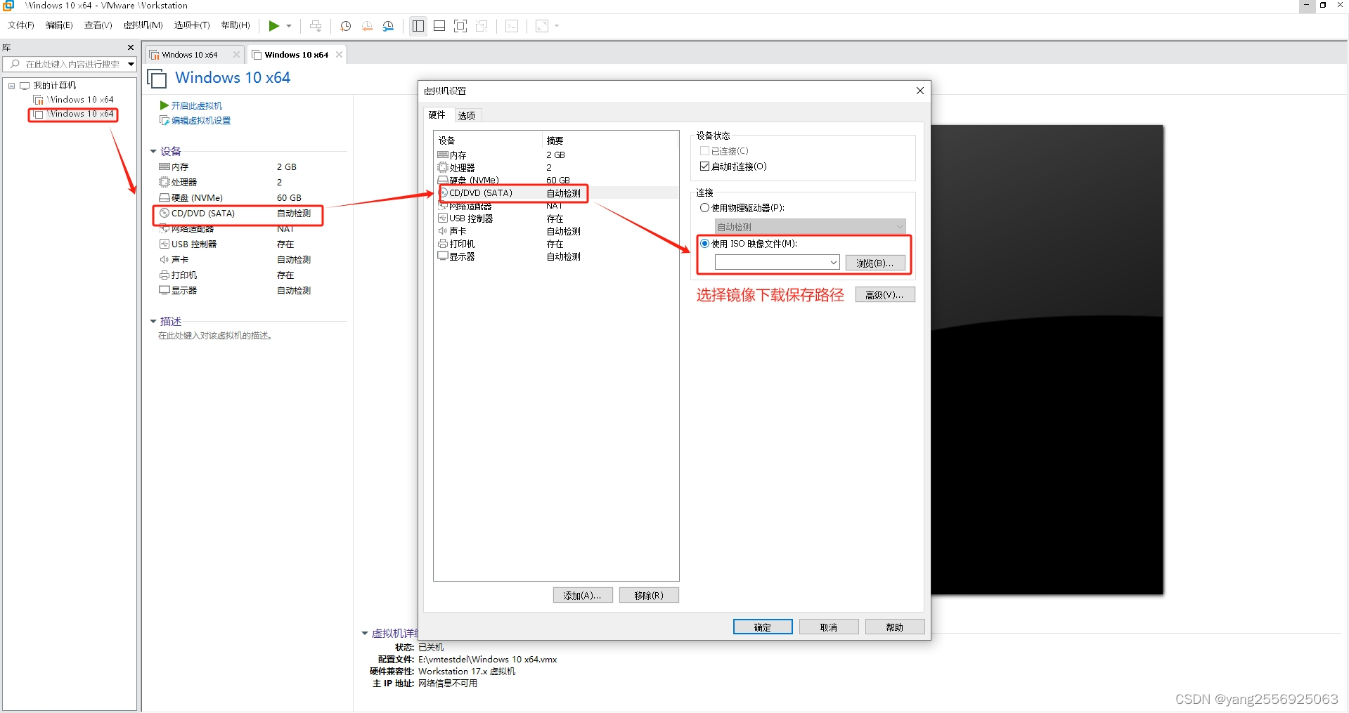Toggle the thumbnail bar view icon

coord(439,26)
